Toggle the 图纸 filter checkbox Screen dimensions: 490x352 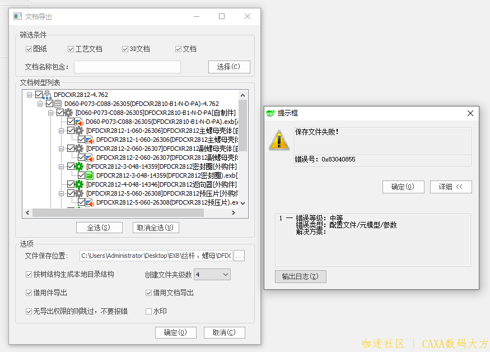[x=29, y=49]
